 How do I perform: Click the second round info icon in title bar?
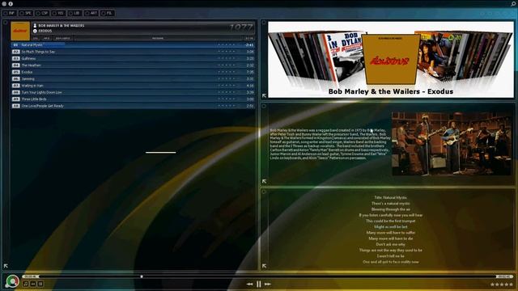tap(11, 3)
